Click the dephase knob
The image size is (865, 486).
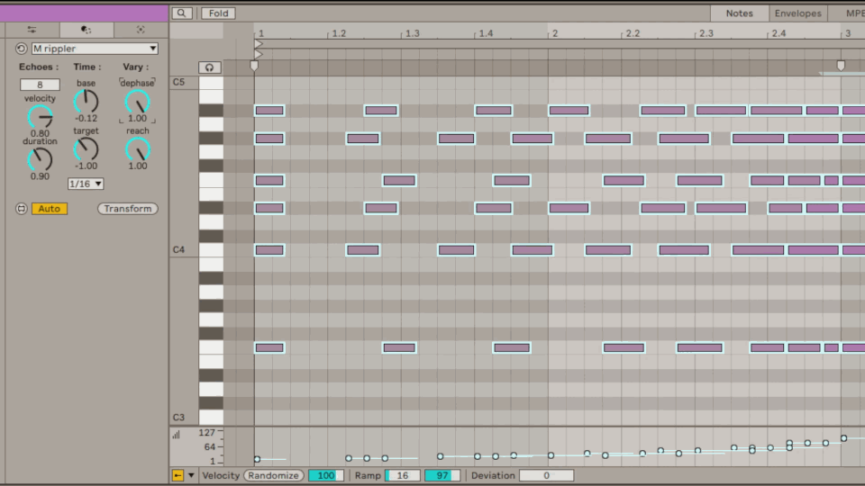tap(137, 101)
